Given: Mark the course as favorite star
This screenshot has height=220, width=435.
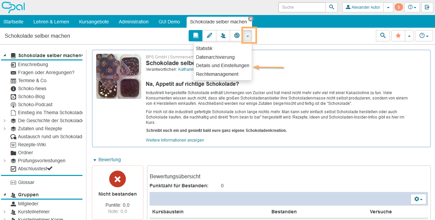Looking at the screenshot, I should click(398, 35).
